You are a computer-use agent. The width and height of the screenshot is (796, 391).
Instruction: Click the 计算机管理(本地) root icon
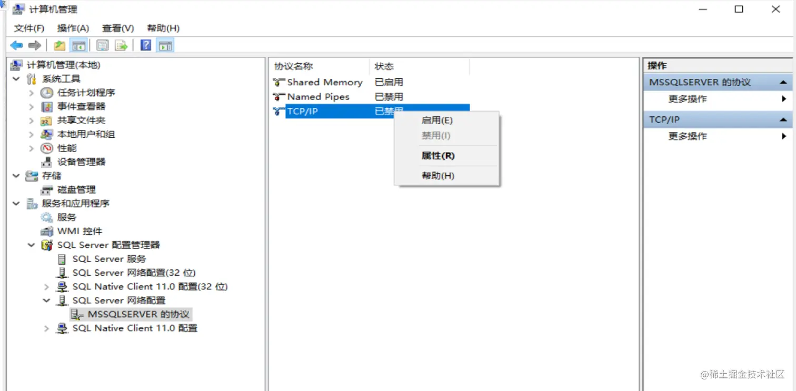[17, 65]
